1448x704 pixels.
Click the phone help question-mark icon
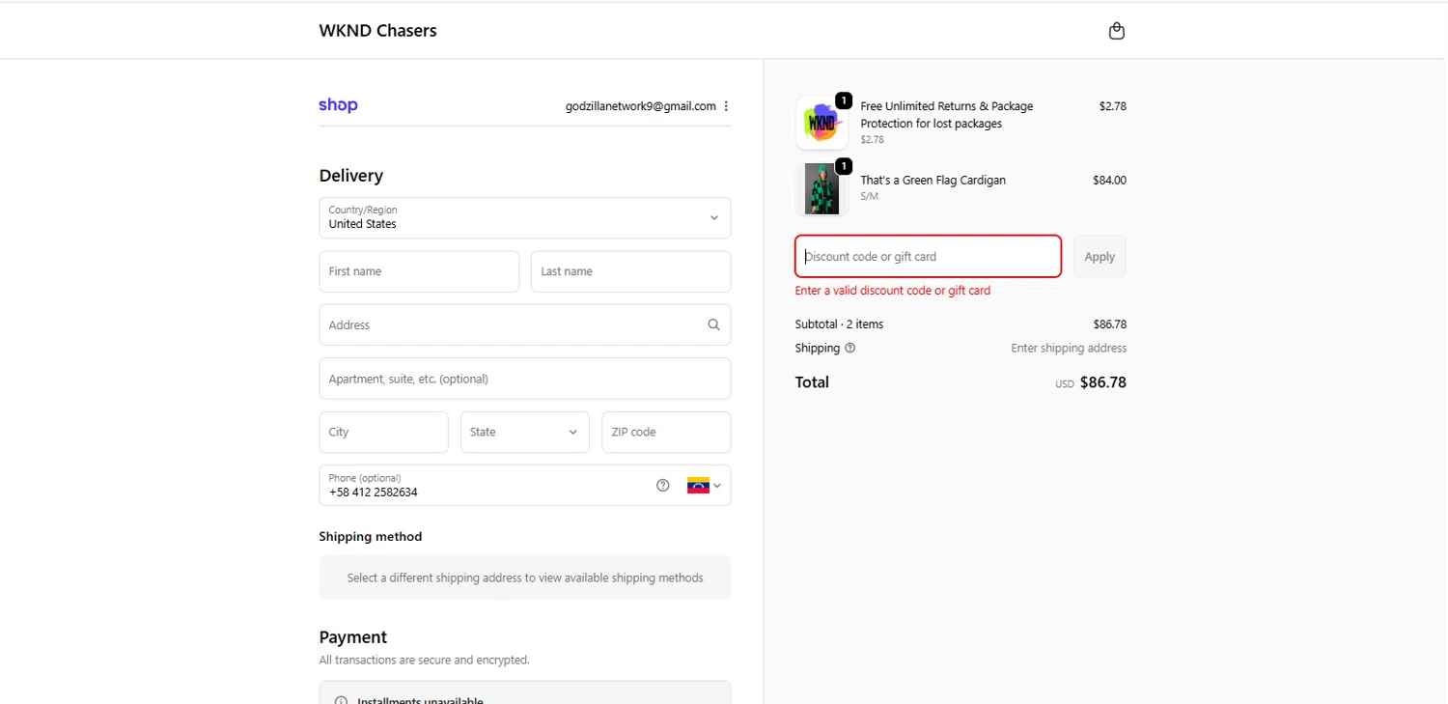pyautogui.click(x=662, y=486)
